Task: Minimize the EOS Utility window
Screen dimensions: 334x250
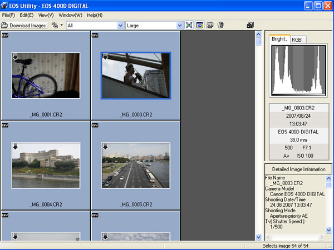Action: tap(308, 6)
